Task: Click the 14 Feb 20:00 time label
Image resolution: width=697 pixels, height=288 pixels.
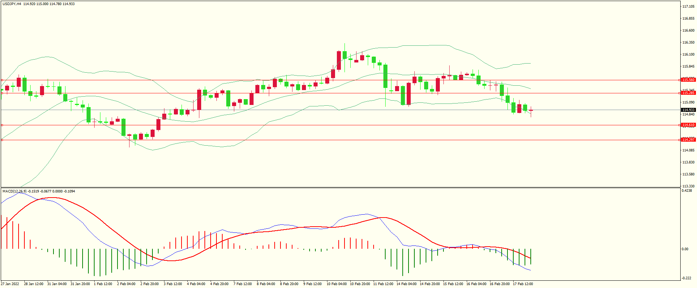Action: coord(430,284)
